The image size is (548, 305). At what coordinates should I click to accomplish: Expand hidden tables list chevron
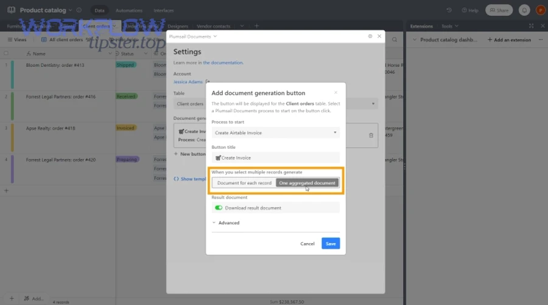coord(242,26)
